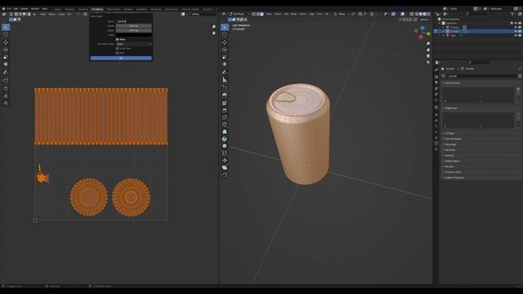Select the Scale tool in UV editor toolbar

(6, 57)
